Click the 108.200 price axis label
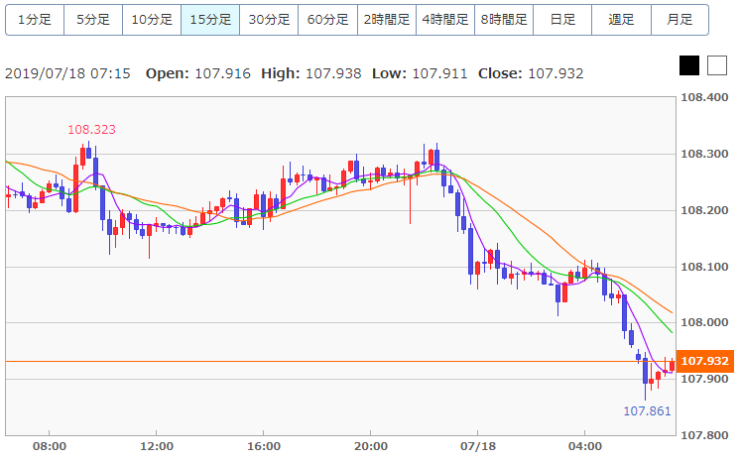The width and height of the screenshot is (740, 462). pyautogui.click(x=704, y=210)
